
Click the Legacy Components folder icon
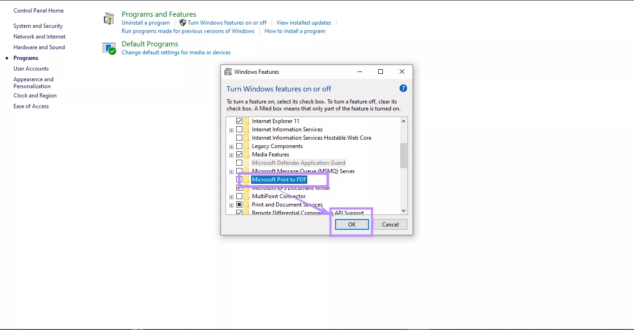point(246,146)
